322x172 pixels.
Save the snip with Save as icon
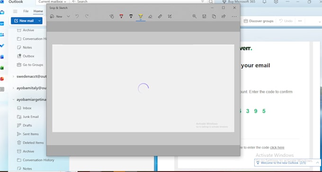[x=204, y=16]
